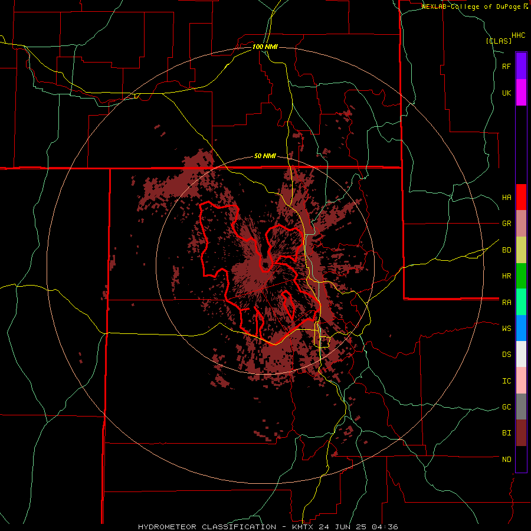
Task: Click the BD yellow legend swatch
Action: pyautogui.click(x=521, y=250)
